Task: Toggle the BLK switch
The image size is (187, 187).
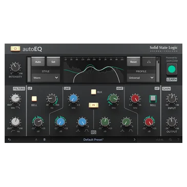Action: (x=93, y=92)
